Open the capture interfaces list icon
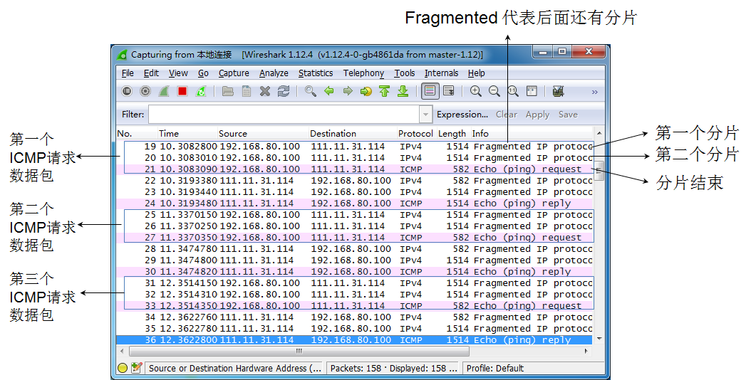Image resolution: width=751 pixels, height=380 pixels. click(127, 91)
